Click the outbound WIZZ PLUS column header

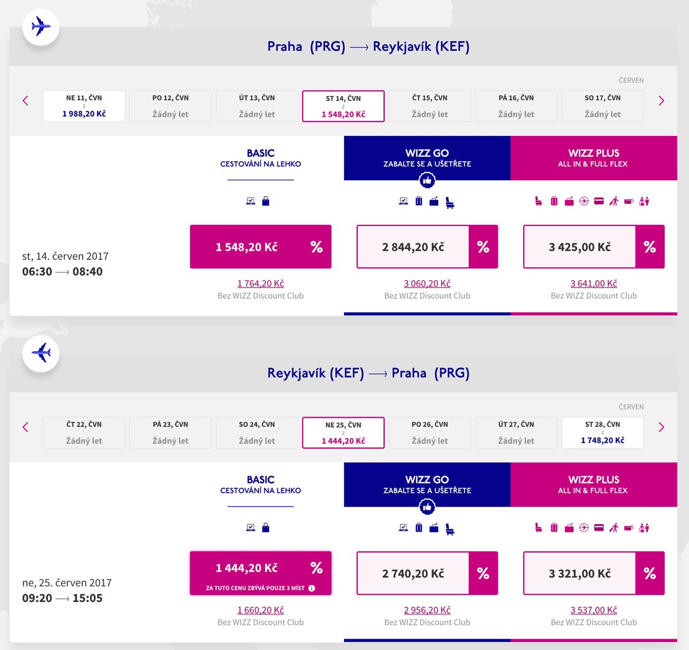[593, 158]
